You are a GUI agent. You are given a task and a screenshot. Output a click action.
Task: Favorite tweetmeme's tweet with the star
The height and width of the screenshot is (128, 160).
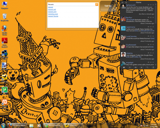pos(153,27)
